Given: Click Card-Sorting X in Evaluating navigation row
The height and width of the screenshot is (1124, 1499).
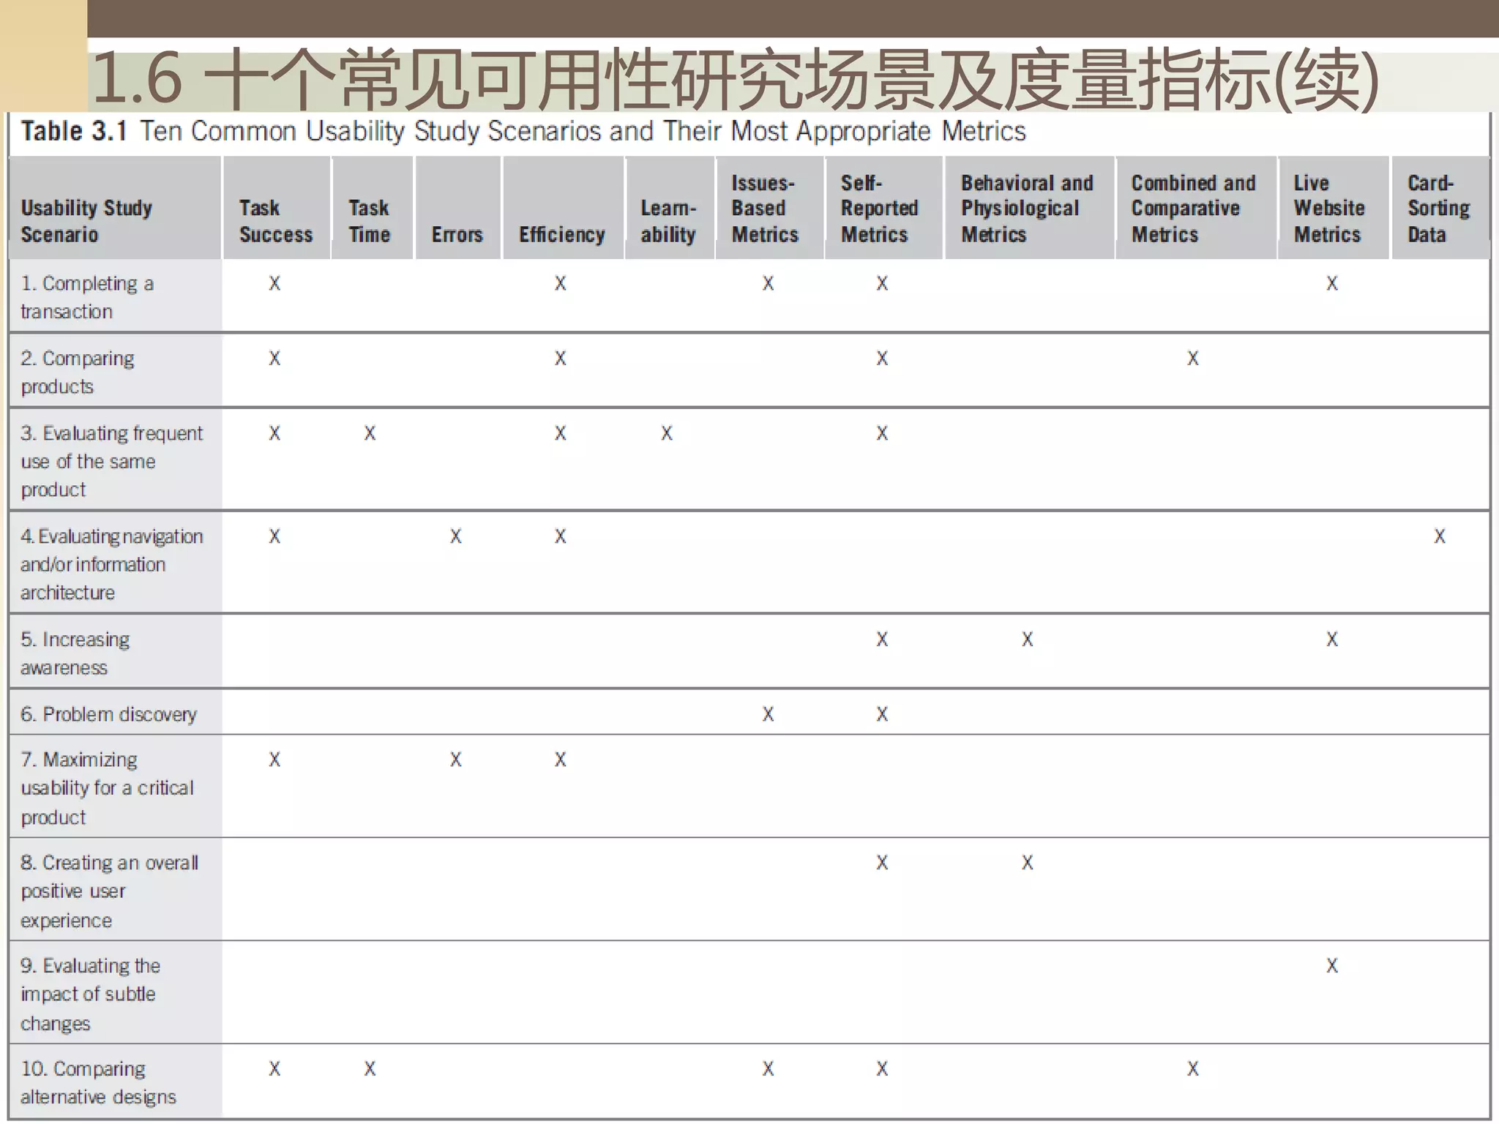Looking at the screenshot, I should [x=1440, y=536].
